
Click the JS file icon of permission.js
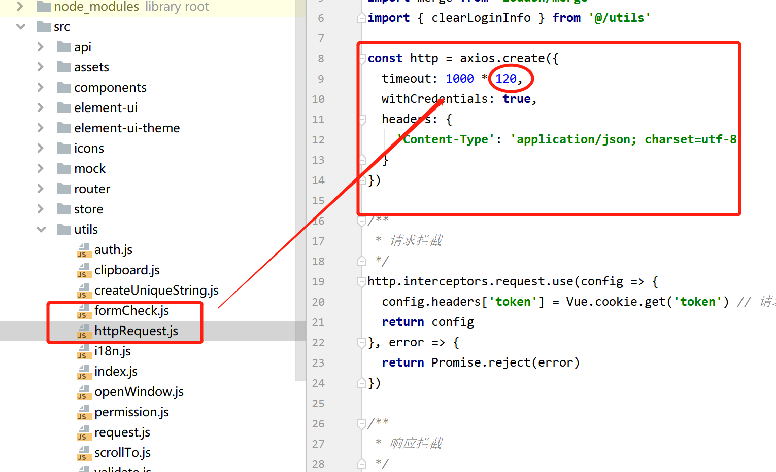tap(84, 412)
